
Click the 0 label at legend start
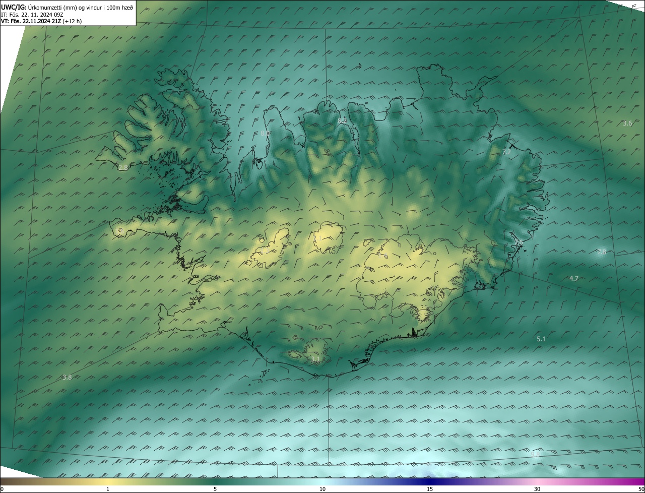coord(2,489)
